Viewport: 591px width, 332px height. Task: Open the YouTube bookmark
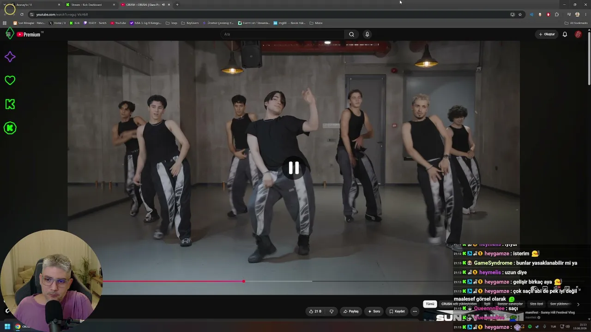pos(118,23)
